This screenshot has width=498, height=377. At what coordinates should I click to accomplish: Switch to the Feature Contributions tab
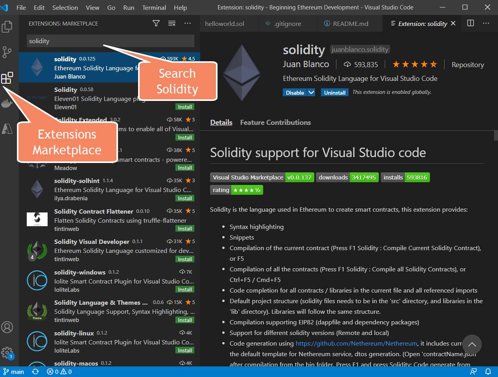click(x=275, y=122)
